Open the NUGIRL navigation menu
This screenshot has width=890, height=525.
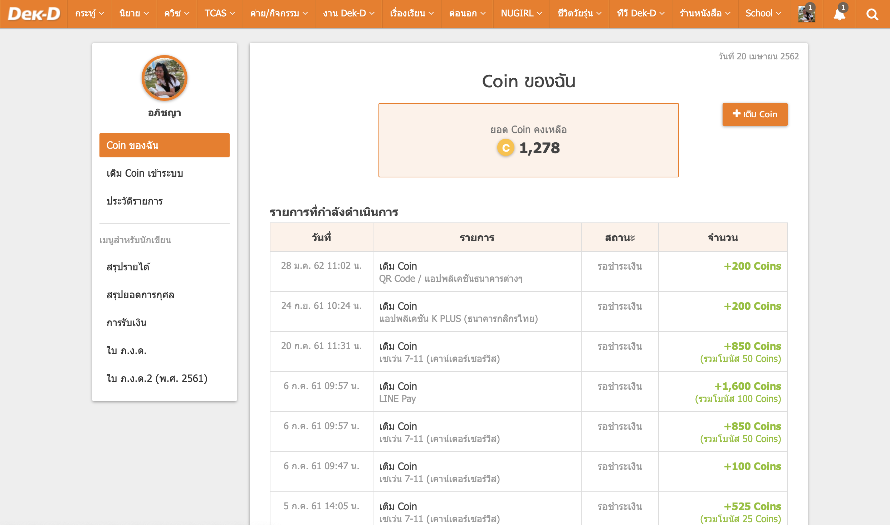(x=521, y=14)
